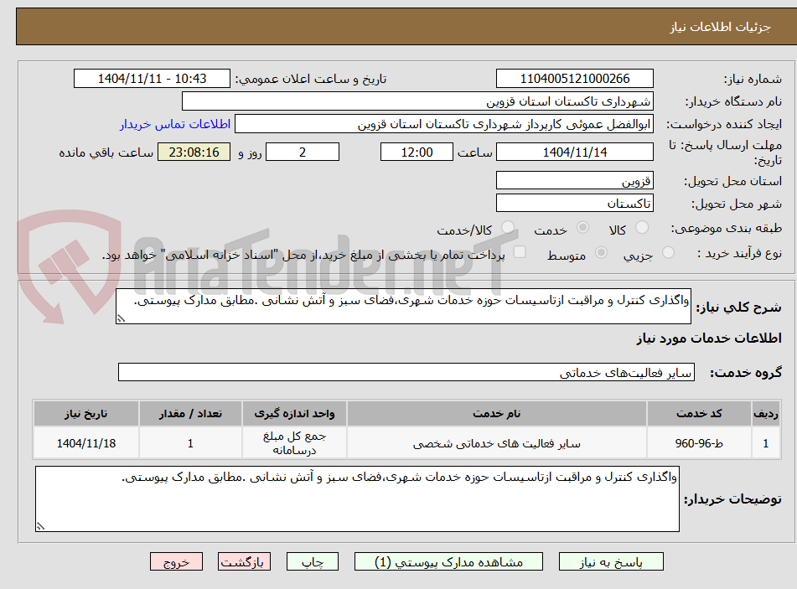Toggle the Islamic treasury payment checkbox
Image resolution: width=797 pixels, height=589 pixels.
pyautogui.click(x=520, y=252)
